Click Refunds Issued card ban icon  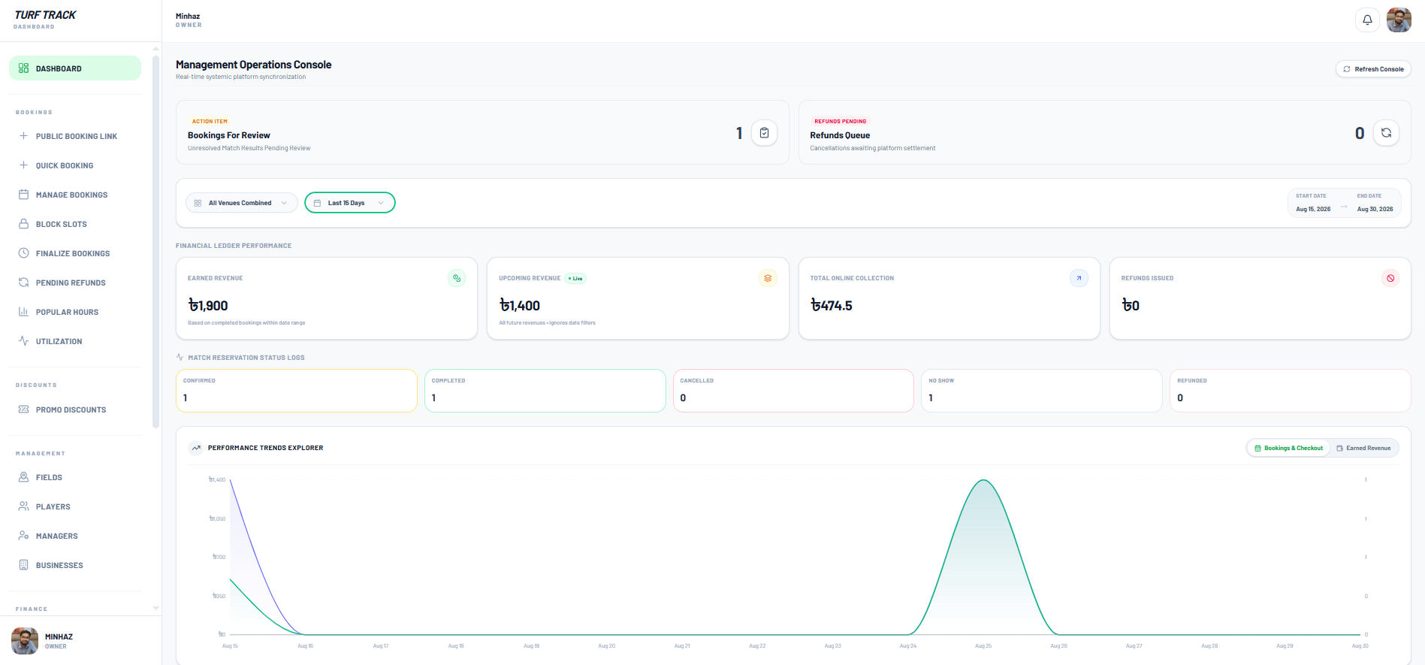click(1390, 278)
